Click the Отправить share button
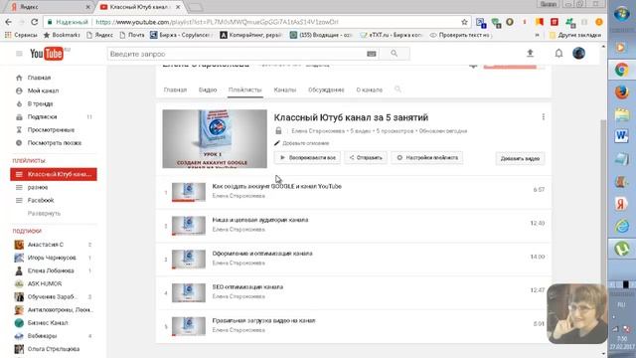The image size is (636, 358). [366, 157]
